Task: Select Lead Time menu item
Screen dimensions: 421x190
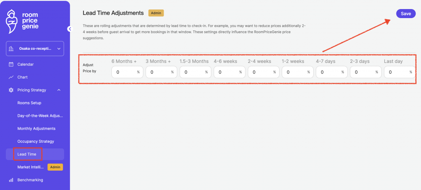Action: 27,154
